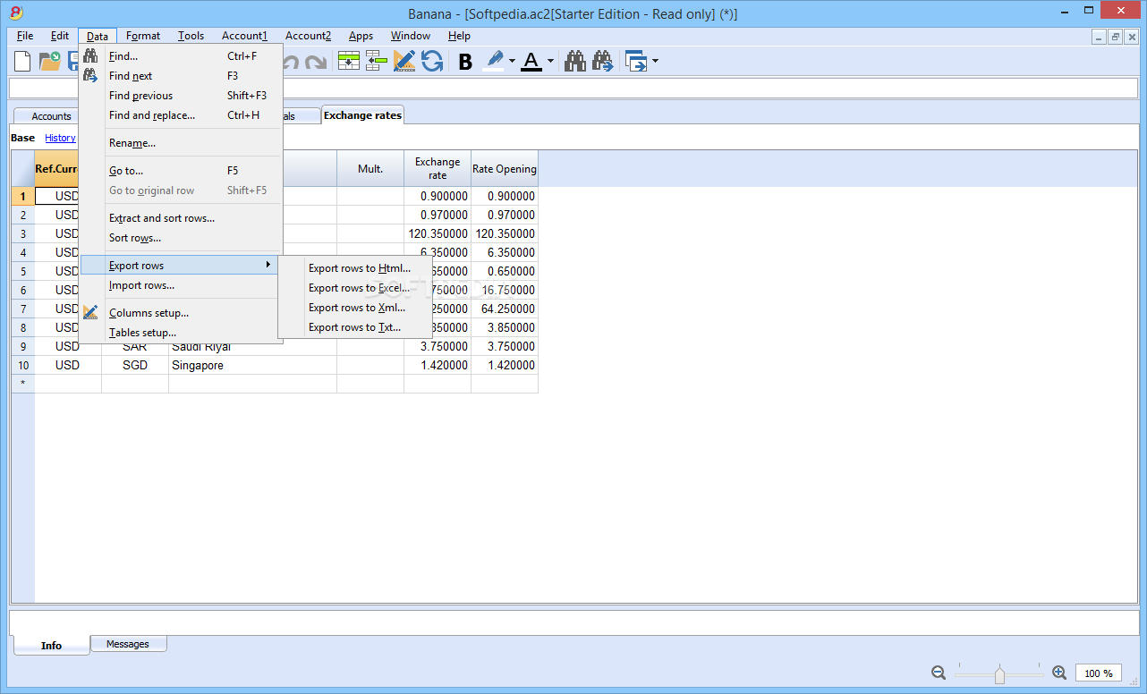Click the 100 % zoom field
This screenshot has height=694, width=1147.
[x=1099, y=673]
